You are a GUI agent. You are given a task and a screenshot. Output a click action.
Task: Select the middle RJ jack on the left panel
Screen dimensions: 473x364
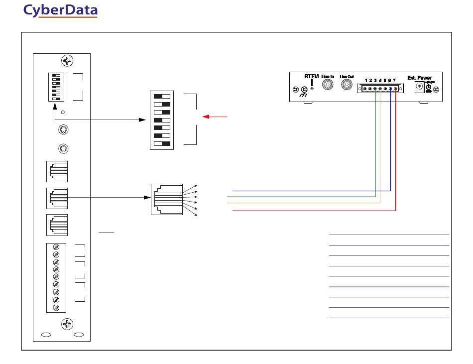57,198
